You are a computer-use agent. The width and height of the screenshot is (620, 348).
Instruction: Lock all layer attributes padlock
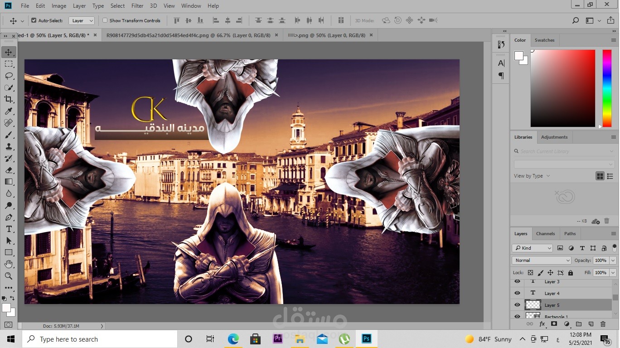pyautogui.click(x=571, y=273)
